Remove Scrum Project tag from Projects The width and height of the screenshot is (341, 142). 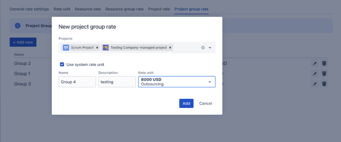tap(97, 47)
